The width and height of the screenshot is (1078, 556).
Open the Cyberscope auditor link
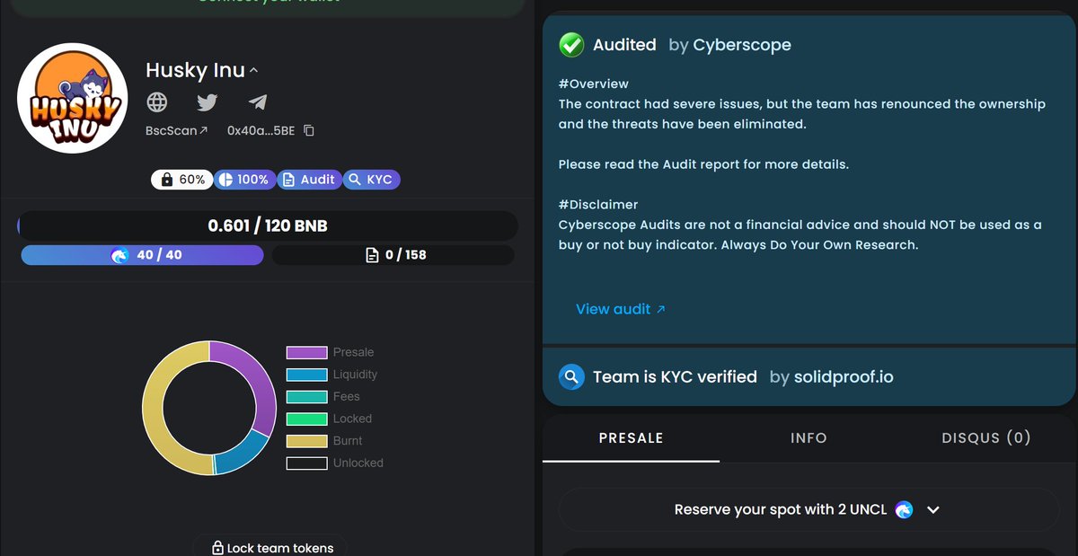[742, 44]
